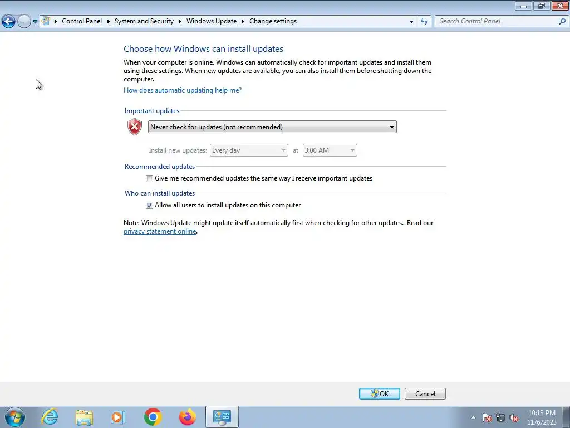This screenshot has width=570, height=428.
Task: Show hidden tray icons arrow
Action: click(473, 417)
